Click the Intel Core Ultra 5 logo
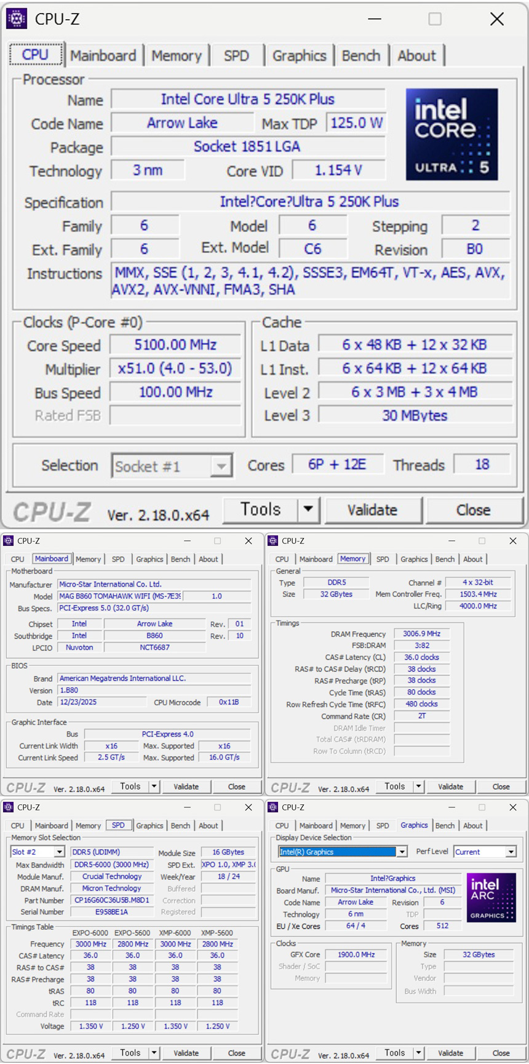The image size is (529, 1064). click(451, 134)
